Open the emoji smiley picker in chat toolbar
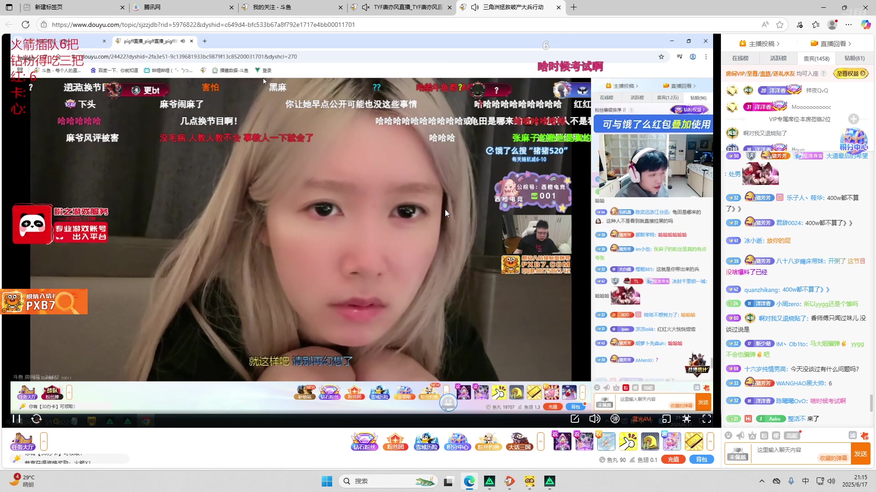 tap(729, 436)
